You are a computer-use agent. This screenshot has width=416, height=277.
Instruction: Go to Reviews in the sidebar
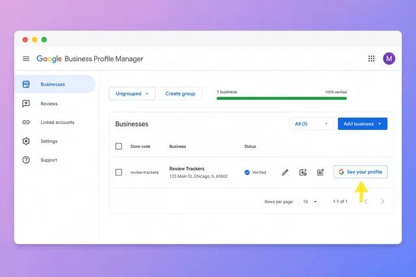[x=49, y=104]
